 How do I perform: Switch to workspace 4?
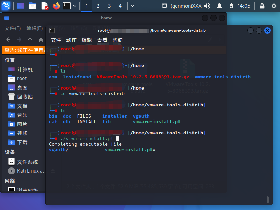[x=120, y=6]
